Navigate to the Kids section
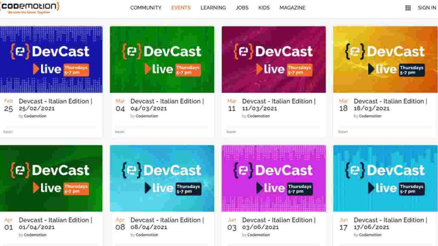Image resolution: width=438 pixels, height=246 pixels. (264, 8)
